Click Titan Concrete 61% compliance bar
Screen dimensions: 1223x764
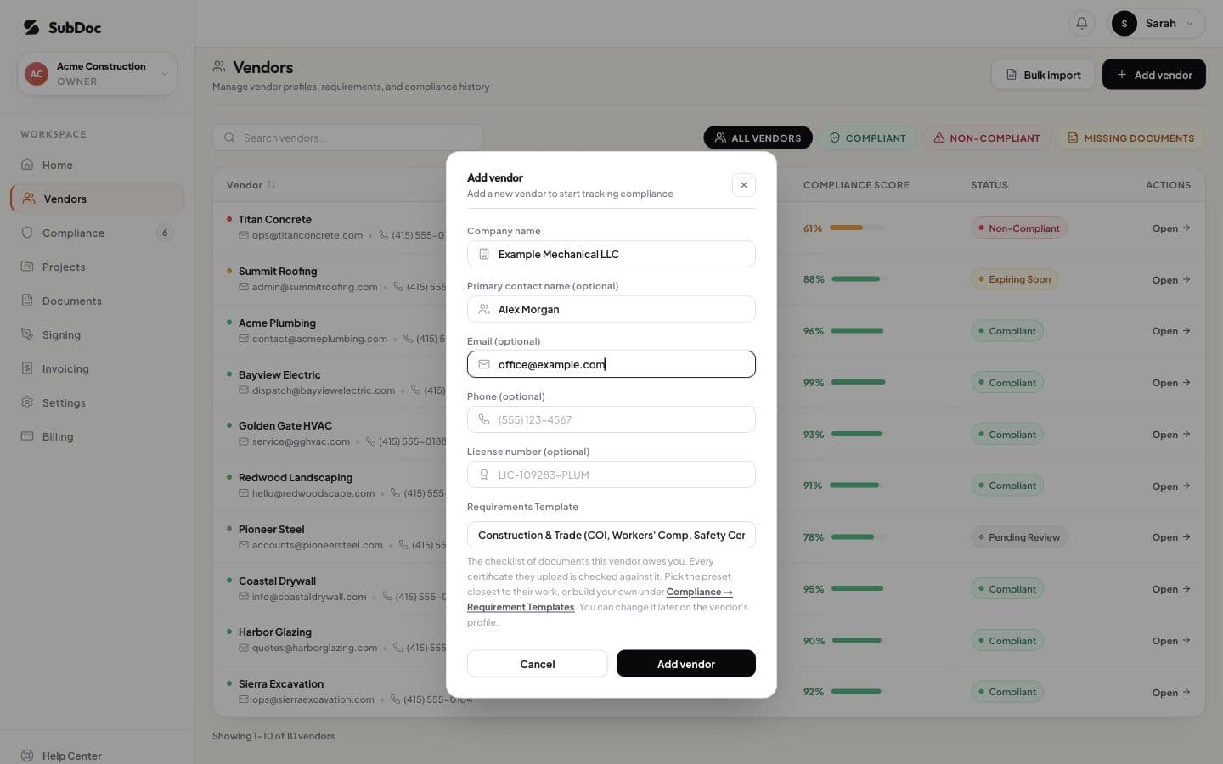point(856,228)
